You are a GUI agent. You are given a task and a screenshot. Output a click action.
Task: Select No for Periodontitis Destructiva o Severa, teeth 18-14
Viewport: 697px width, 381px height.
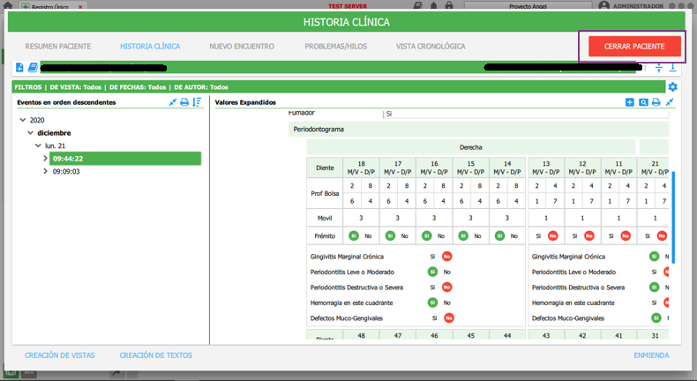(x=446, y=288)
